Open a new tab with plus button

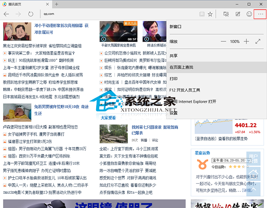coord(57,4)
